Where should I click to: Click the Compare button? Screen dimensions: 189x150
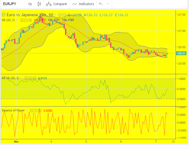[x=57, y=4]
